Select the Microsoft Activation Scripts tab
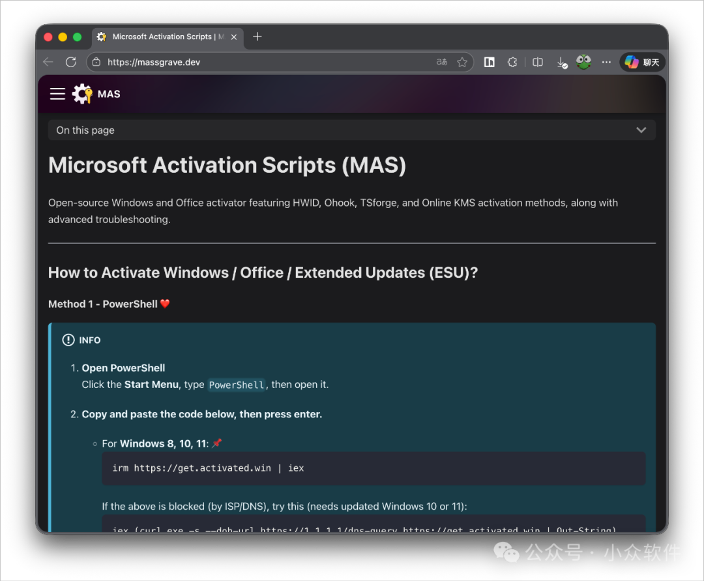The width and height of the screenshot is (704, 581). click(x=162, y=37)
